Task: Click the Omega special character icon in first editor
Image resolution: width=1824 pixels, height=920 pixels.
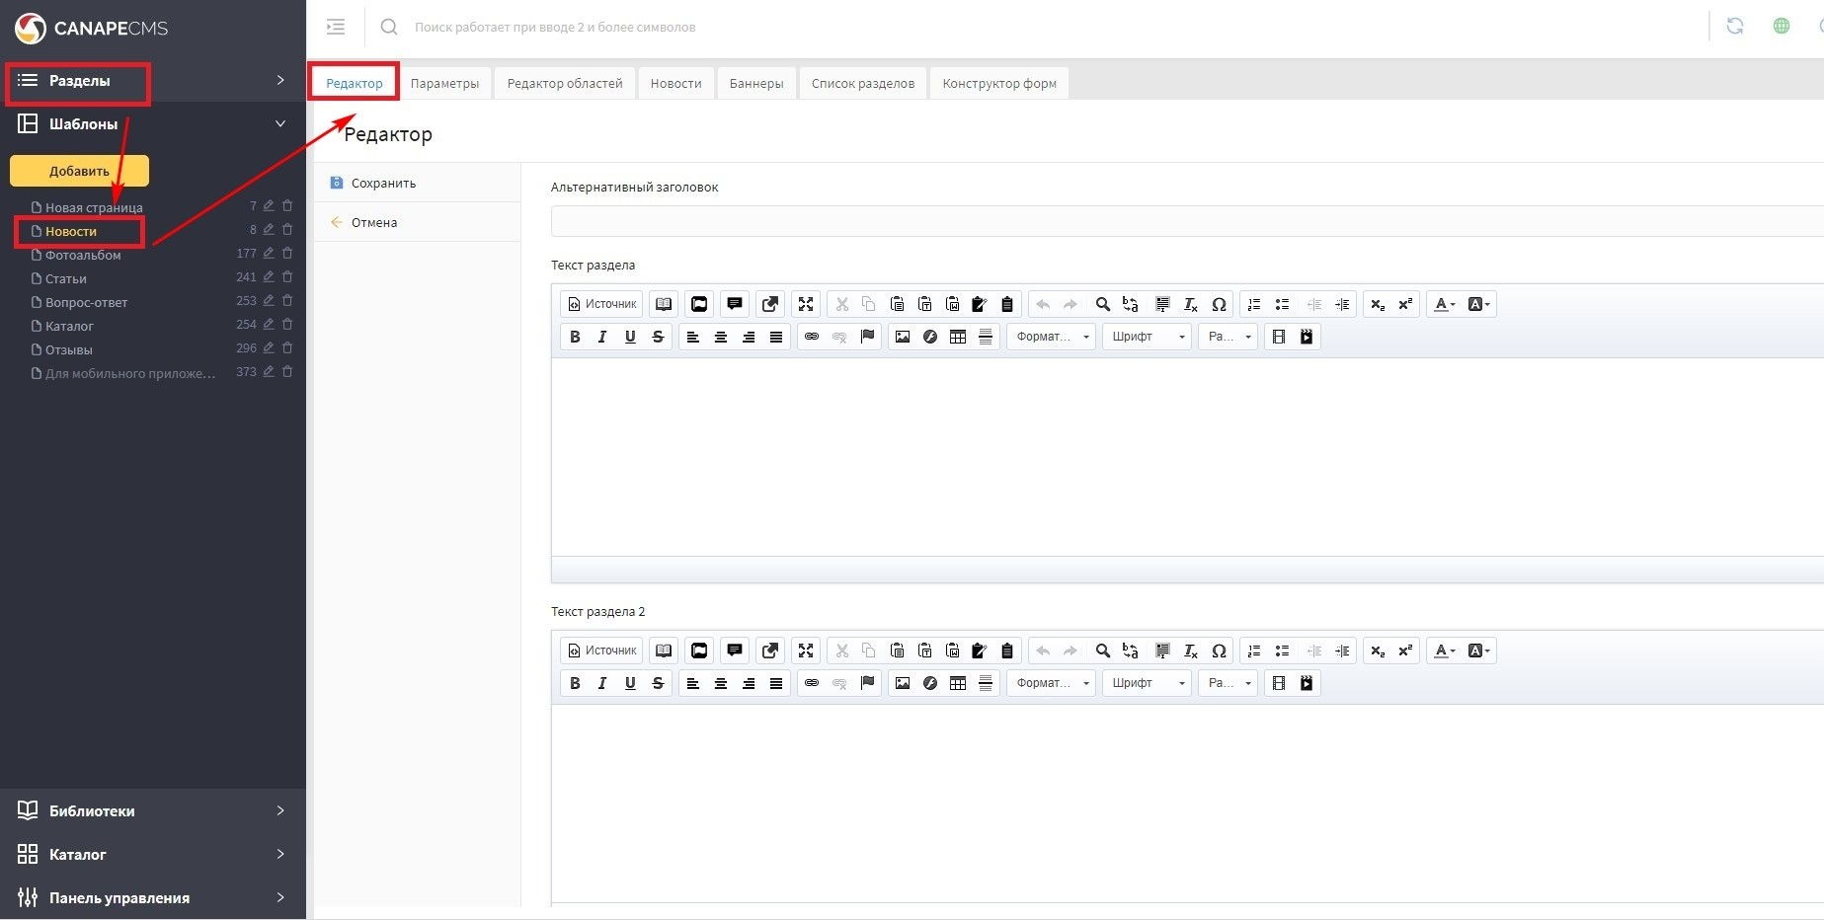Action: click(x=1219, y=304)
